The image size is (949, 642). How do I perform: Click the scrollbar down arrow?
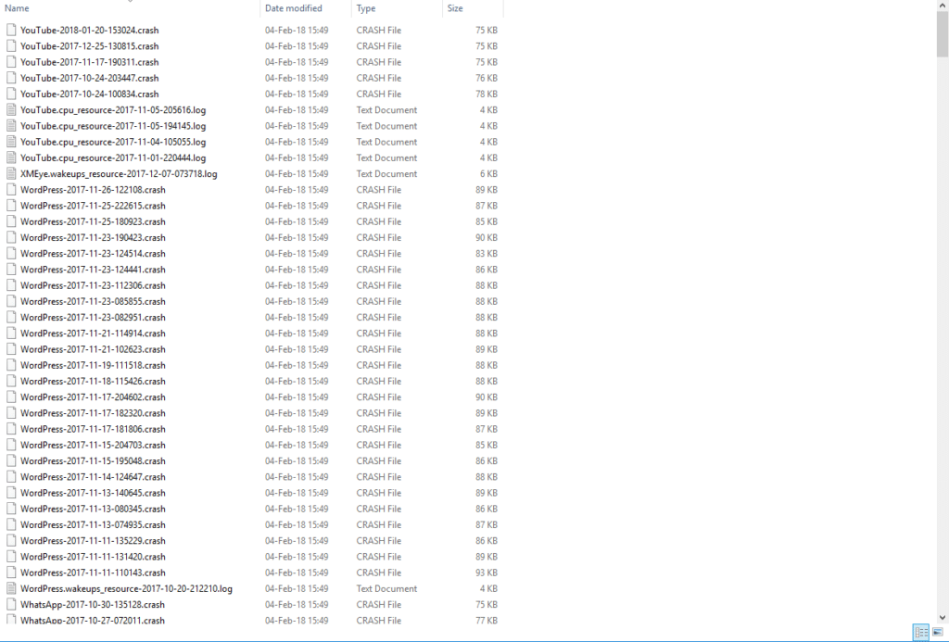pyautogui.click(x=943, y=617)
